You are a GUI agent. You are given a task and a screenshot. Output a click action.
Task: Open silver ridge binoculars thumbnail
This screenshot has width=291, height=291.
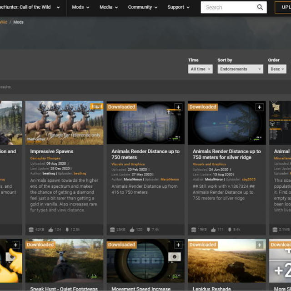[x=227, y=123]
